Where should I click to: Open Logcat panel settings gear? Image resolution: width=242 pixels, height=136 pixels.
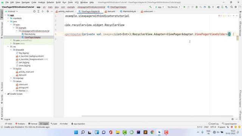click(233, 119)
